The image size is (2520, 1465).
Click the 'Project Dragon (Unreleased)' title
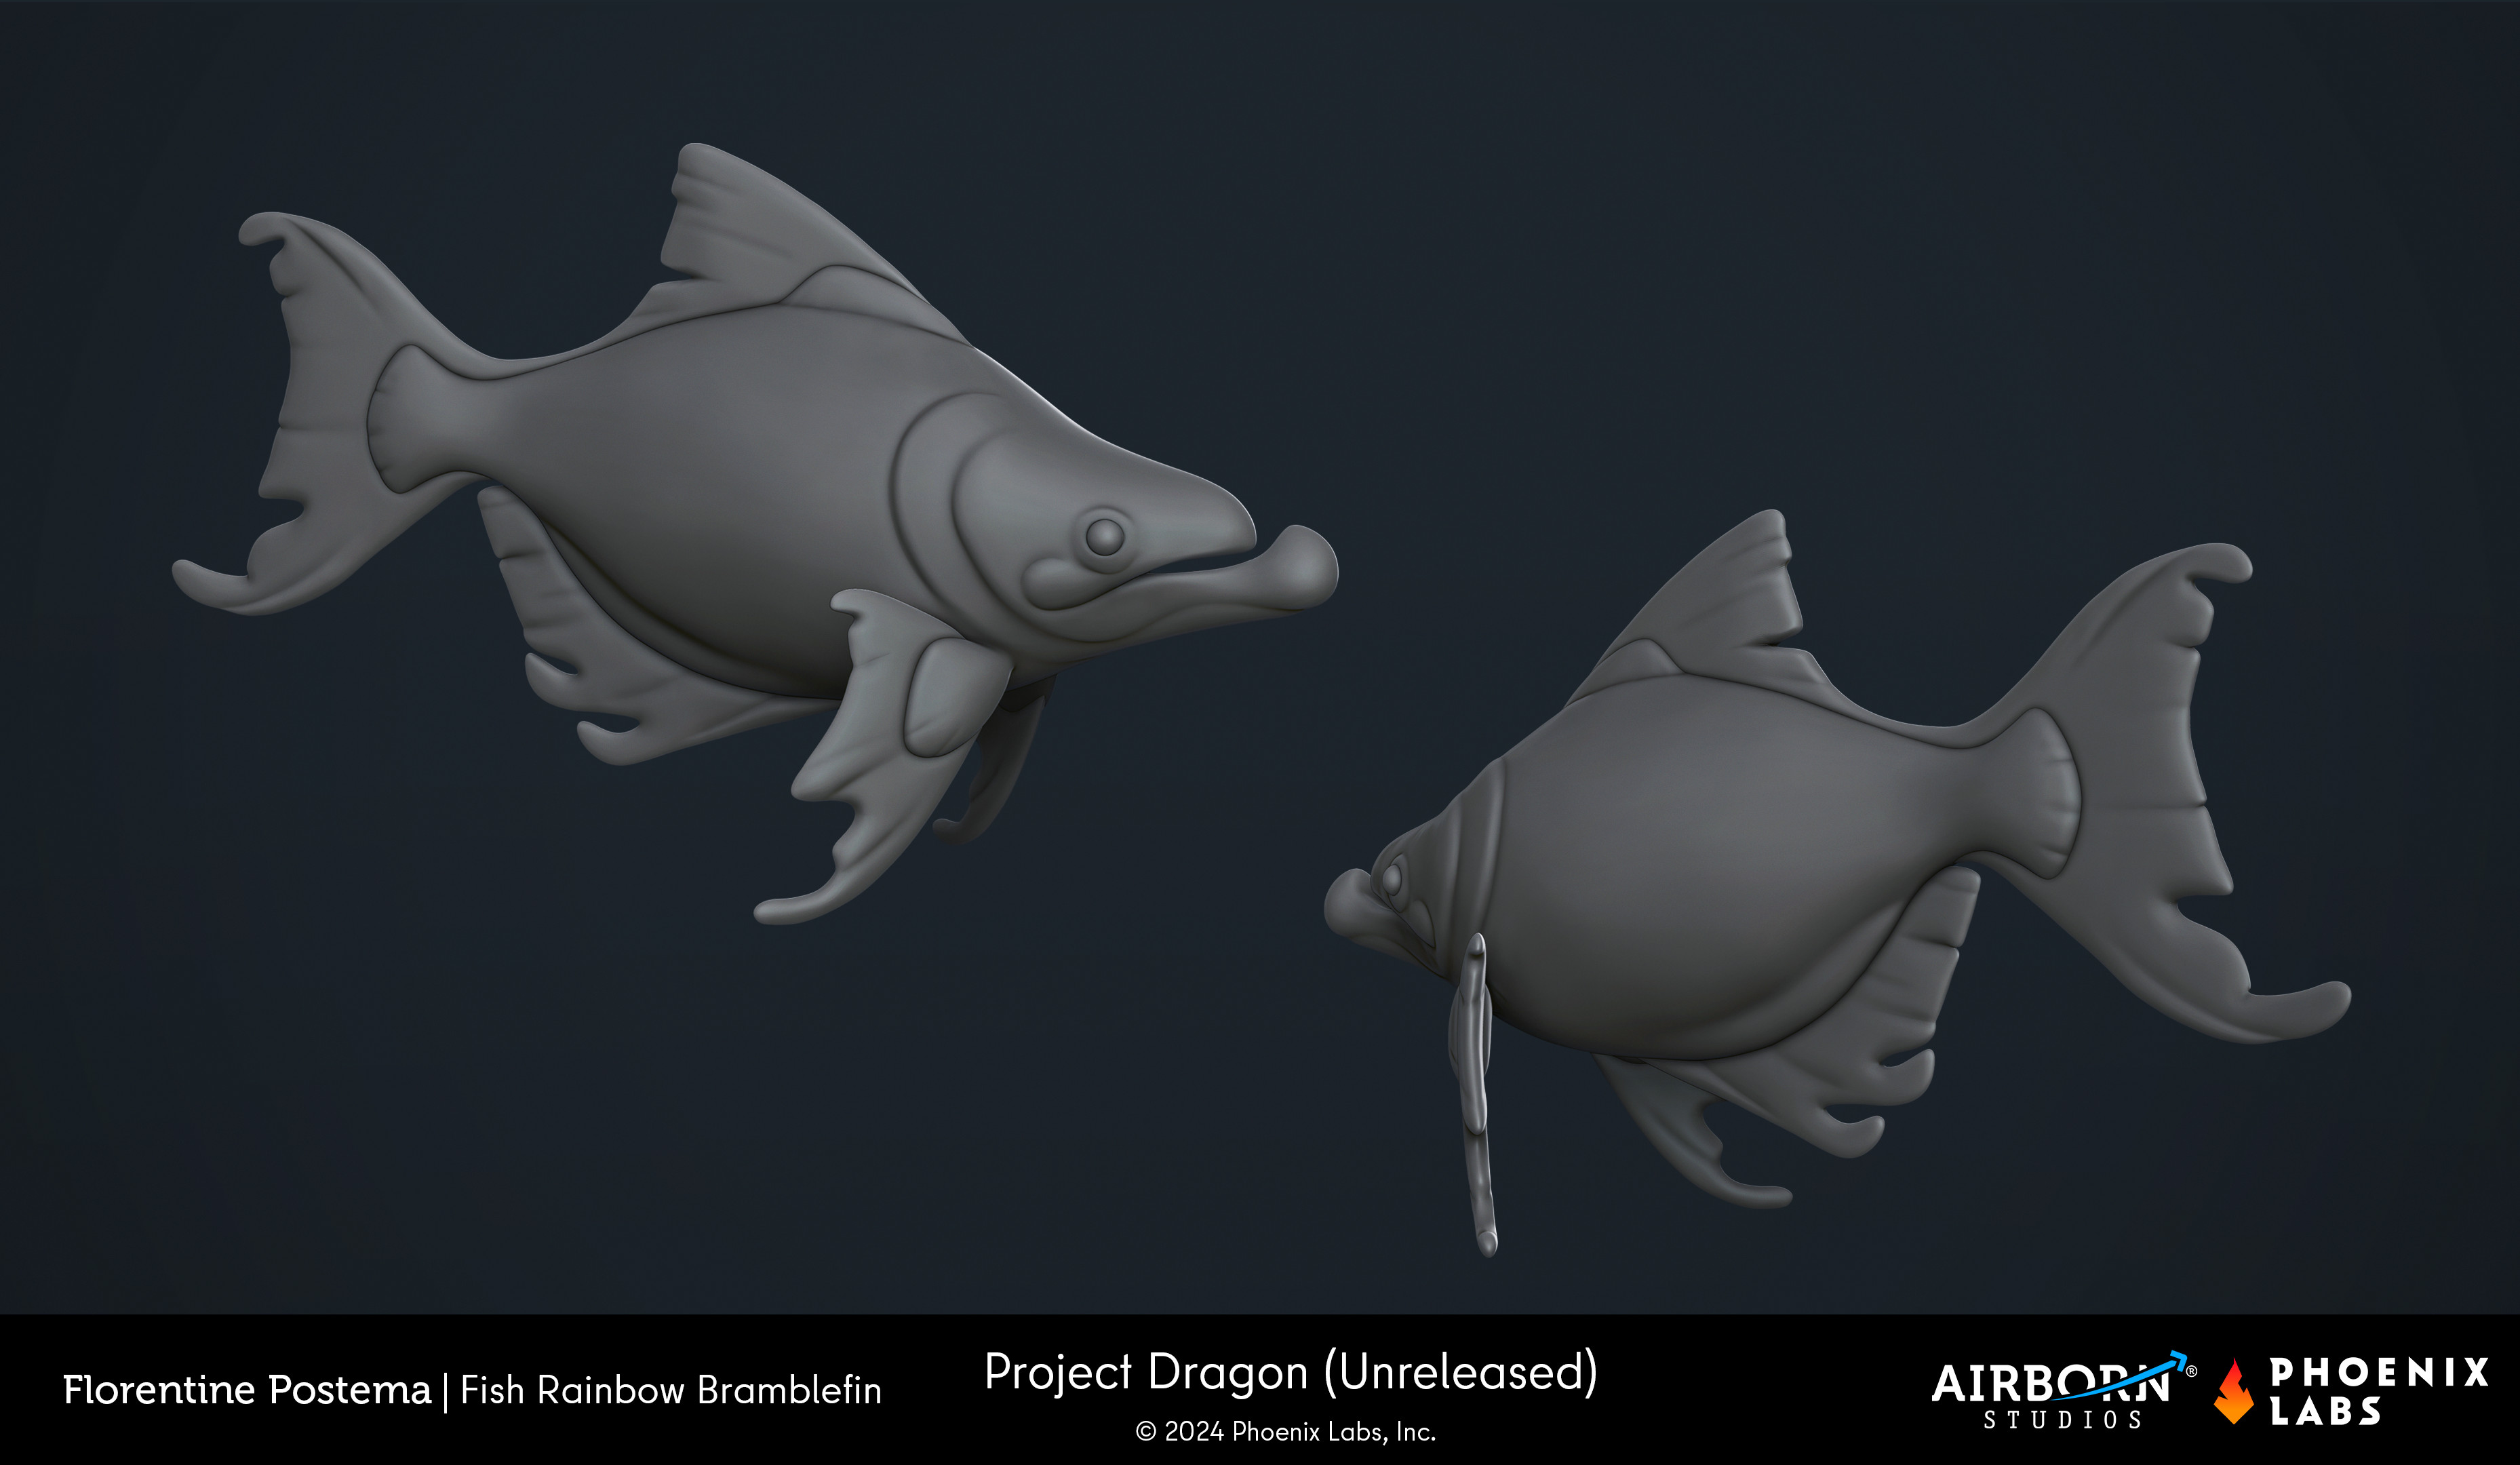1291,1372
